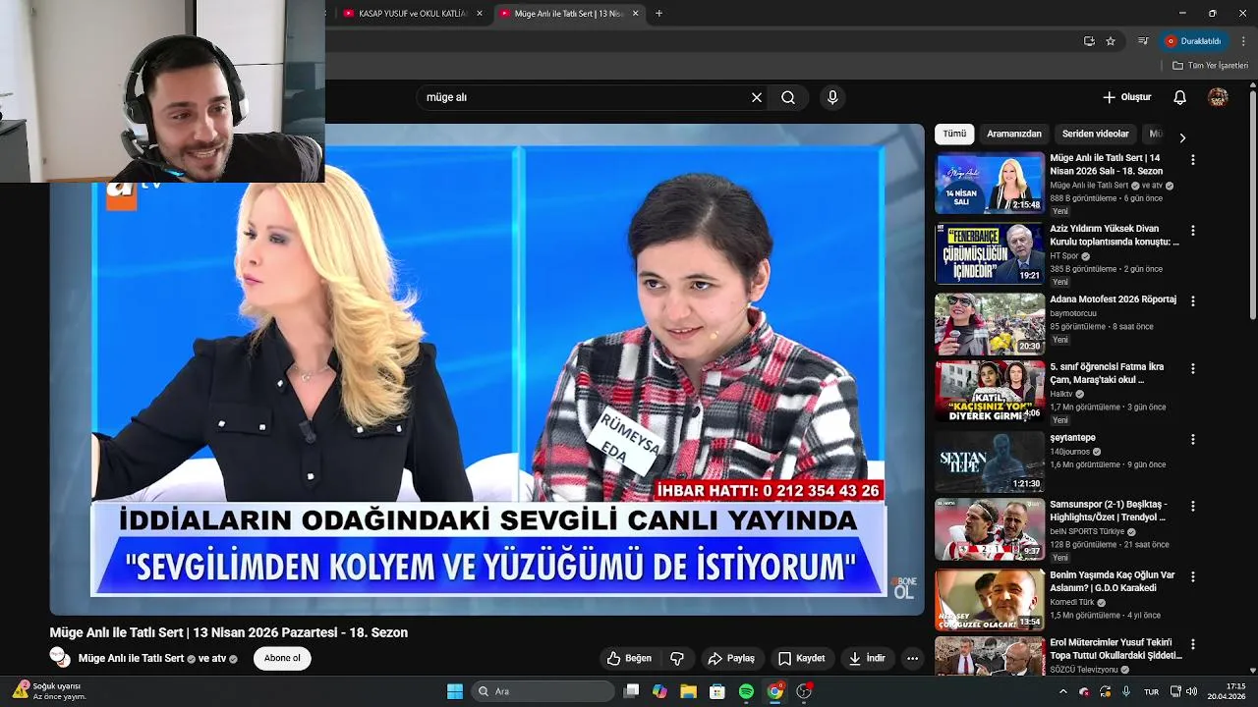1258x707 pixels.
Task: Click the Müge Anlı ile Tatlı Sert channel name
Action: 131,658
